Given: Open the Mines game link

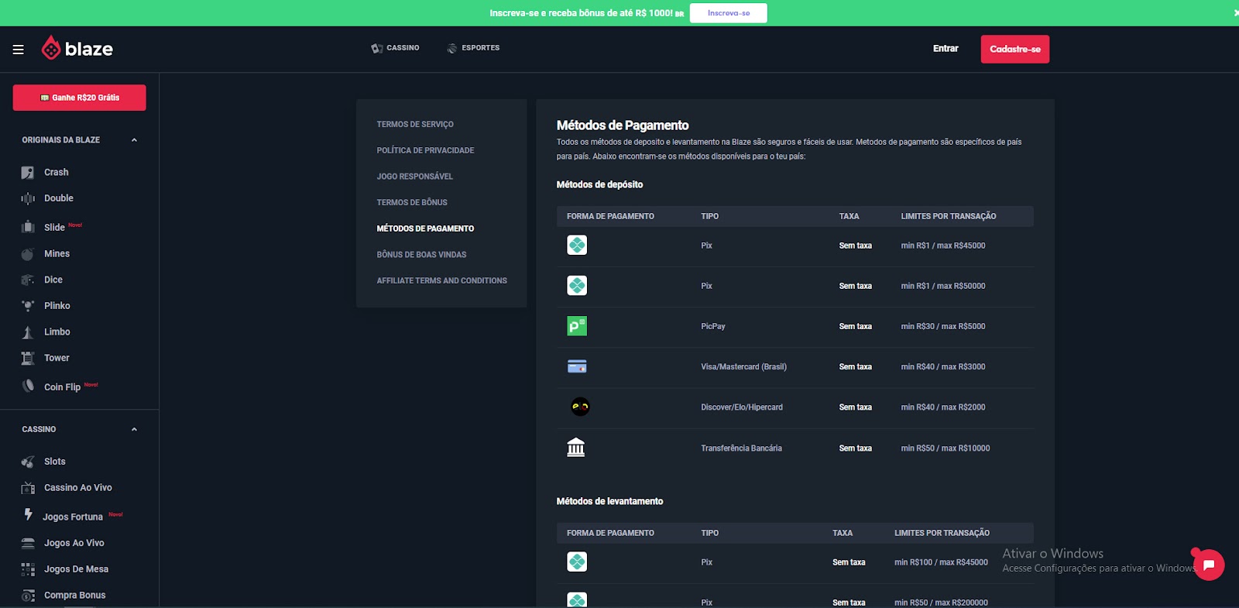Looking at the screenshot, I should [57, 254].
